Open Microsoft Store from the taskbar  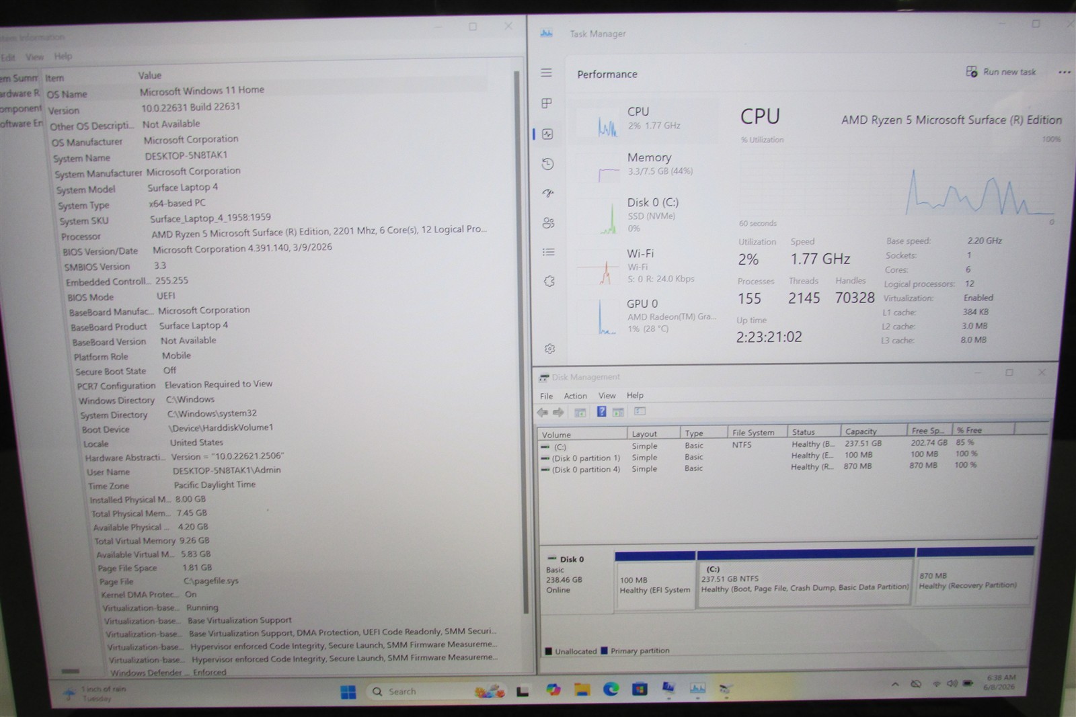point(640,688)
